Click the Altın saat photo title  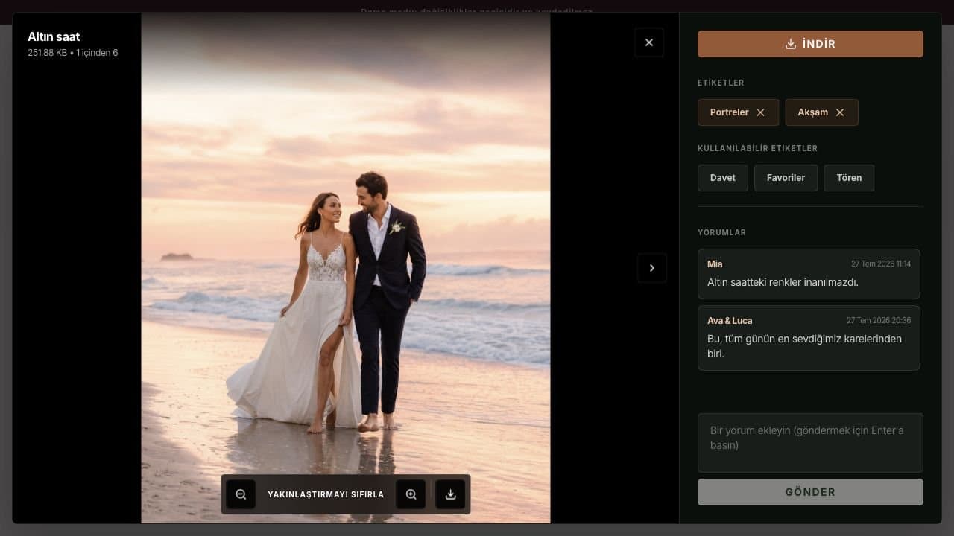[54, 36]
